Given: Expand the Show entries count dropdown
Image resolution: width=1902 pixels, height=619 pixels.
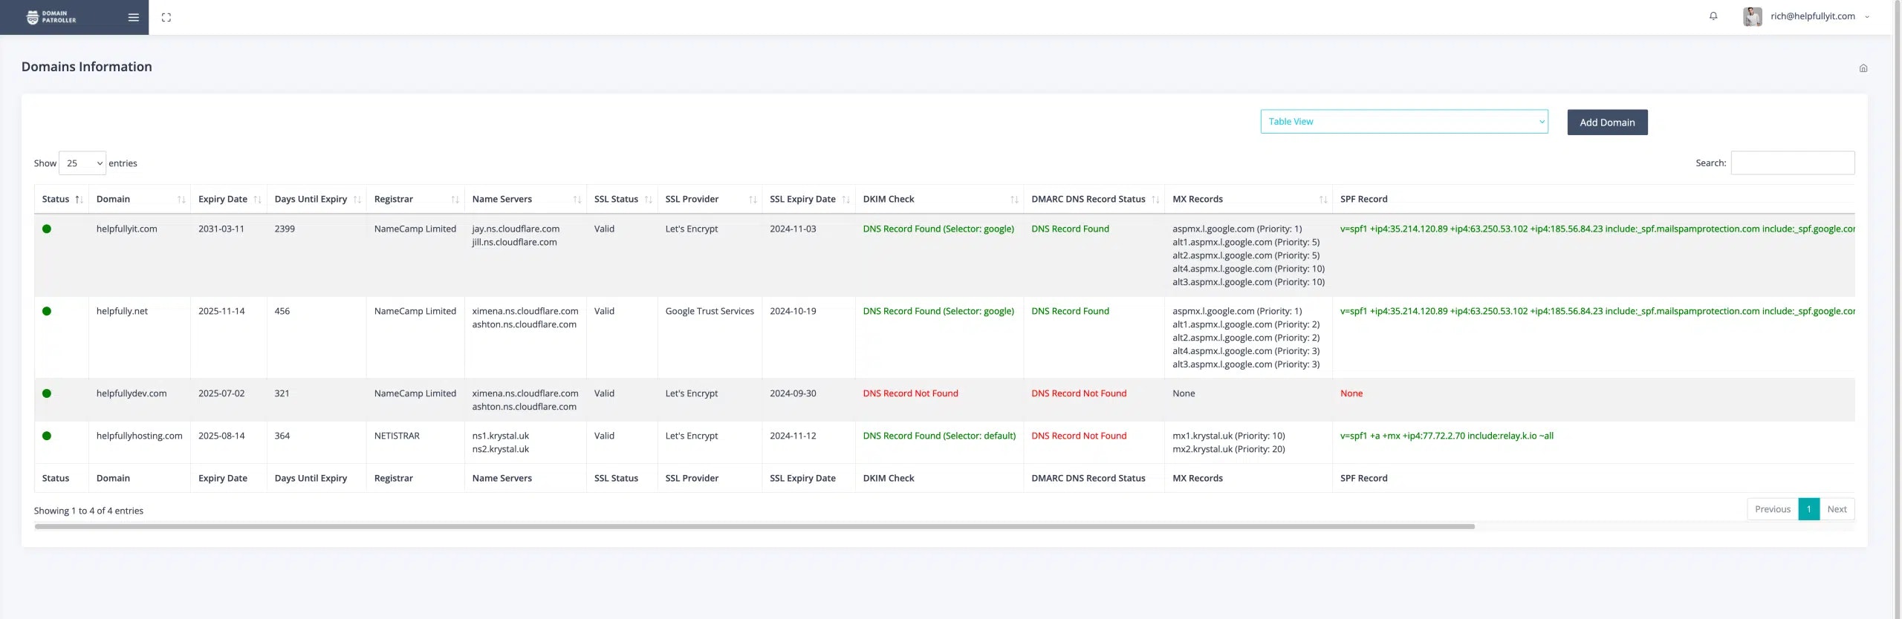Looking at the screenshot, I should coord(82,163).
